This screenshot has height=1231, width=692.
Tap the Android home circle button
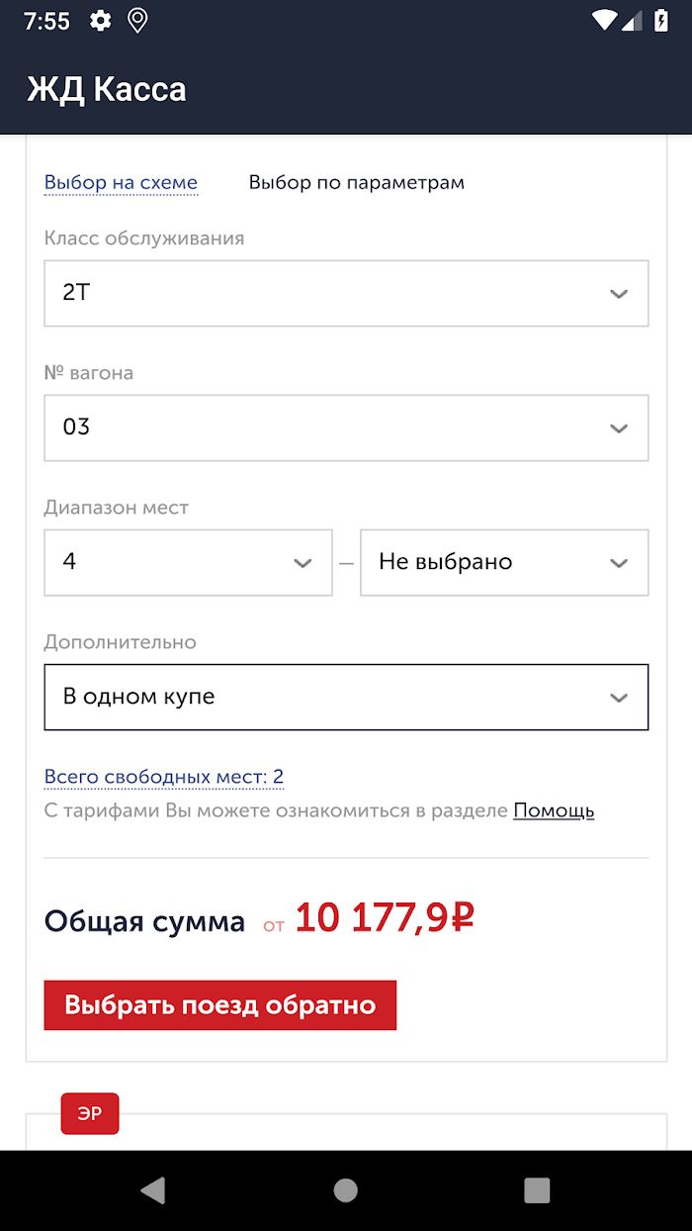tap(346, 1190)
